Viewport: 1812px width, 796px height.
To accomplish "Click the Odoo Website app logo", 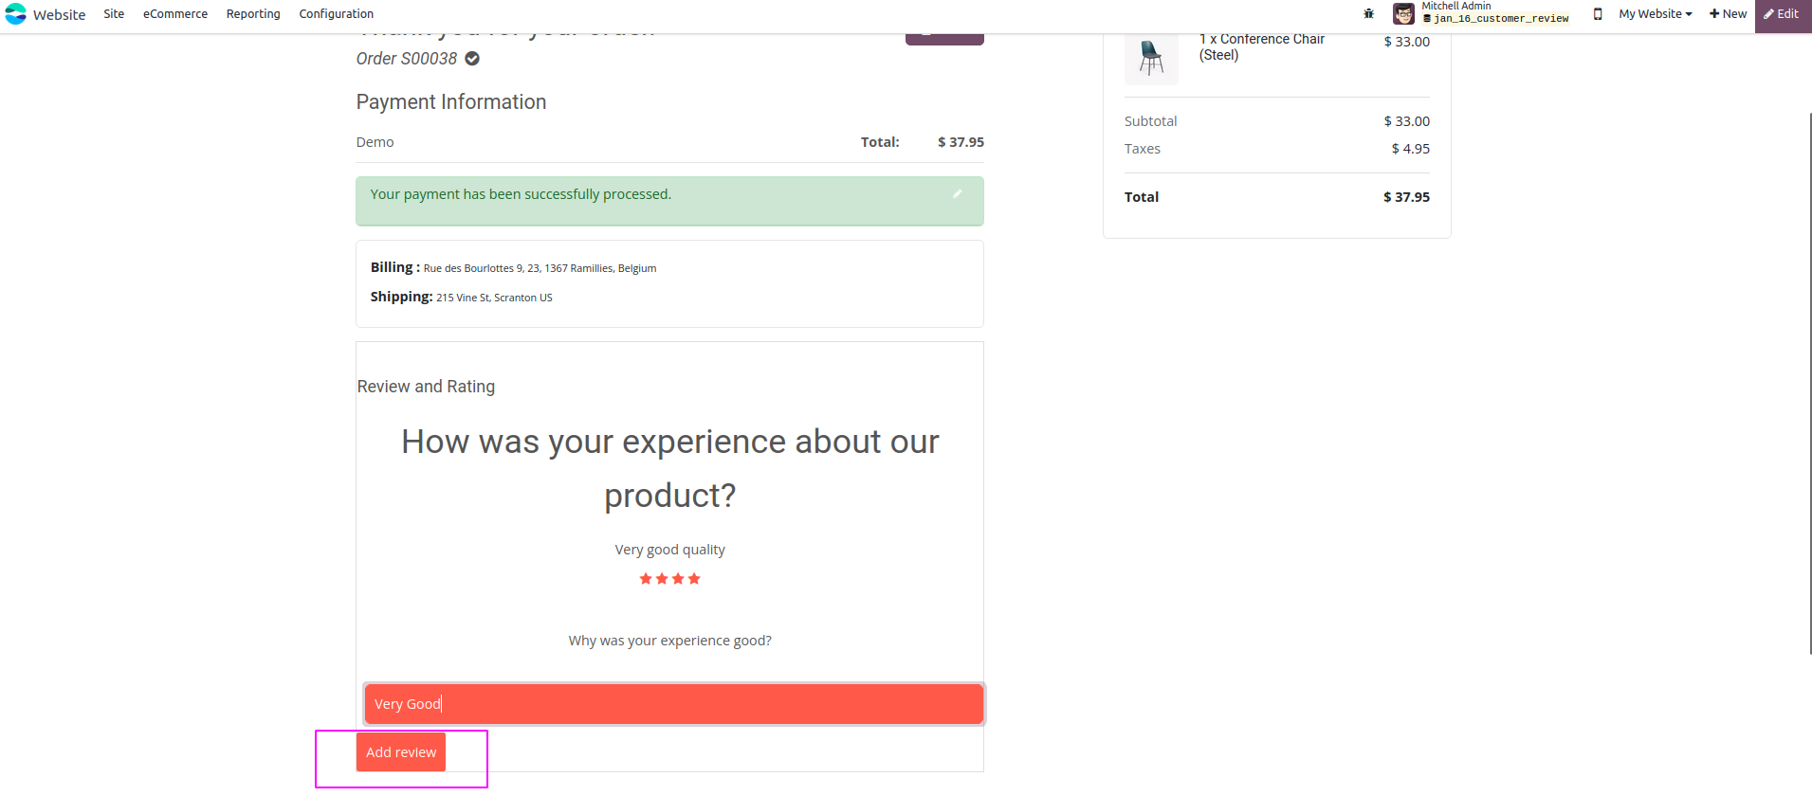I will 16,14.
